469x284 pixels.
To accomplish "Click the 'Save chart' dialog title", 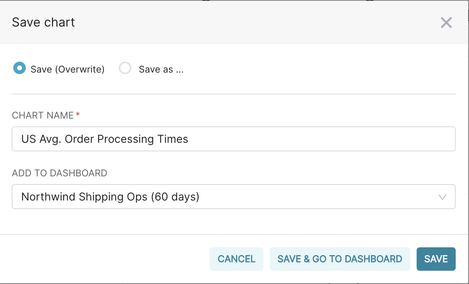I will click(43, 22).
